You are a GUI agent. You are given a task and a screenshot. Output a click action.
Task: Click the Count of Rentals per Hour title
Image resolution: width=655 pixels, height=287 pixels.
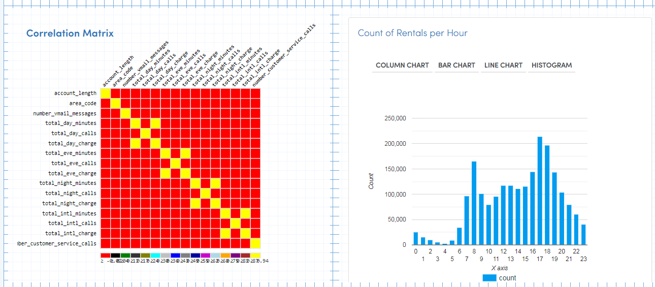pos(413,33)
